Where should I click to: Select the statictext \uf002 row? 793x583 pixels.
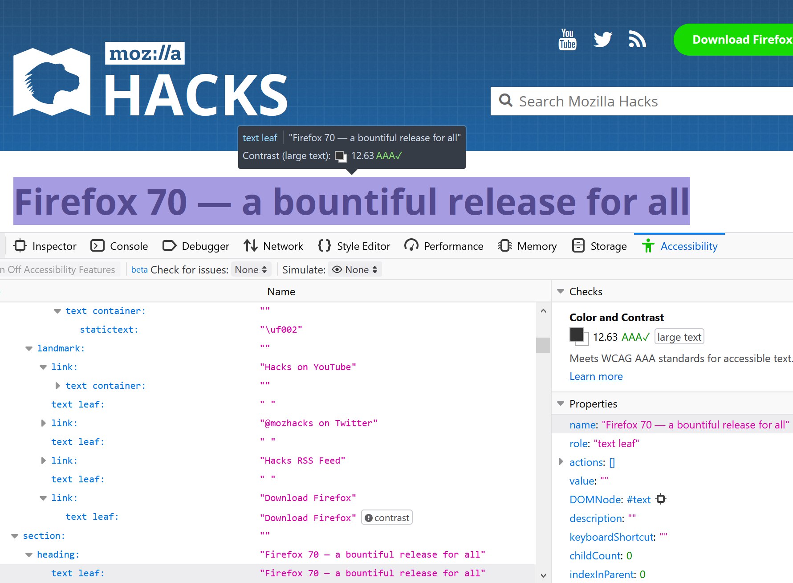coord(268,330)
